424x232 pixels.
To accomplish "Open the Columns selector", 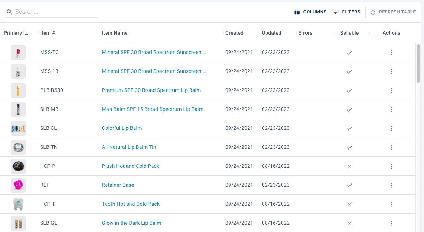I will pyautogui.click(x=310, y=12).
